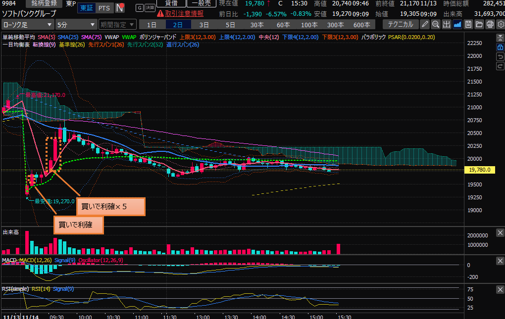Open chart settings gear icon
This screenshot has height=319, width=505.
click(500, 24)
